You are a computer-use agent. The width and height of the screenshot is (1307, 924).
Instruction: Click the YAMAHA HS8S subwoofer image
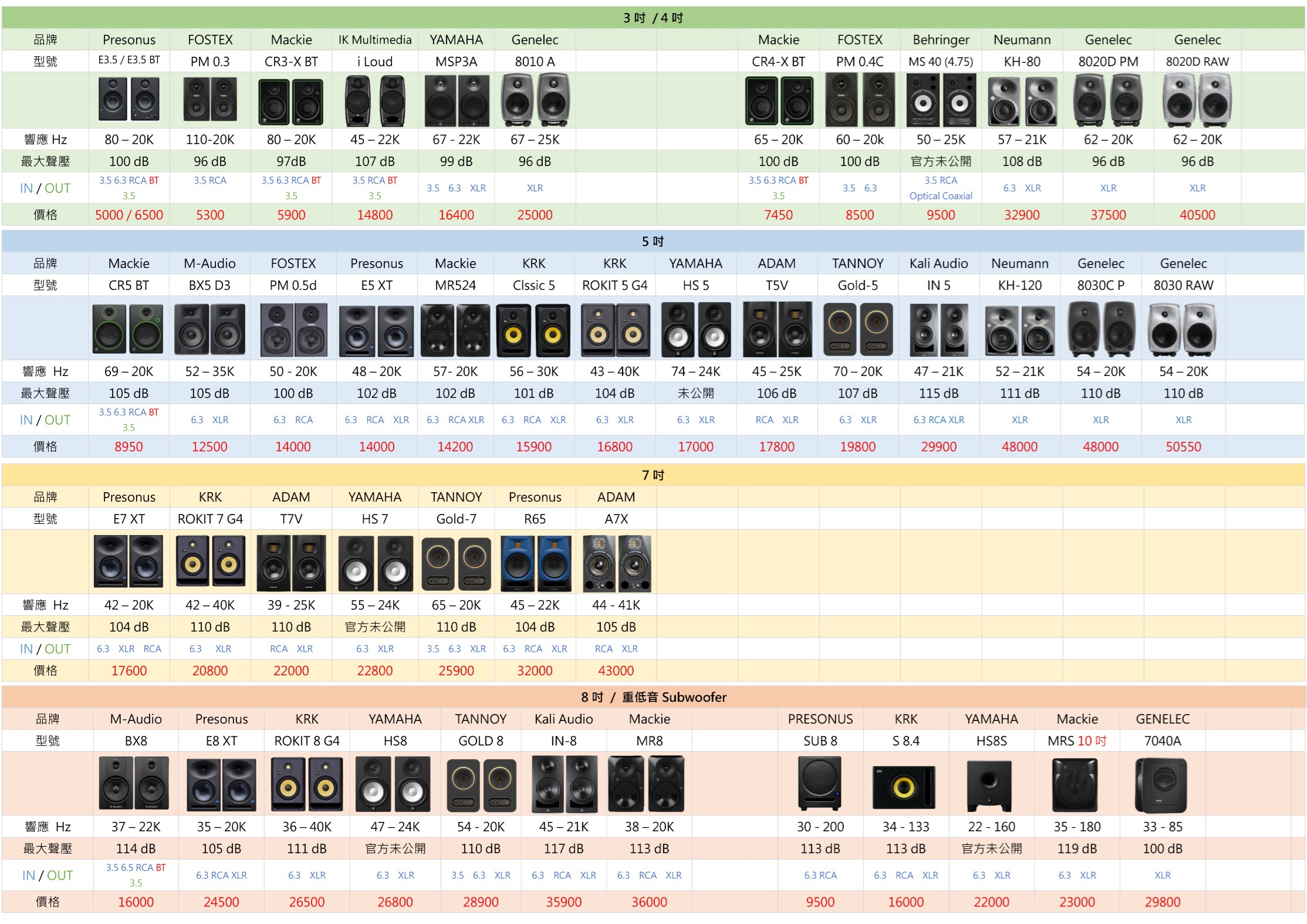(x=989, y=786)
